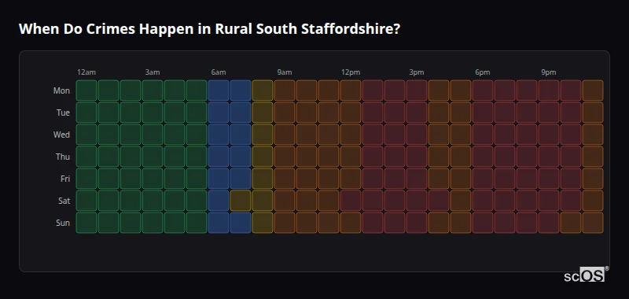Click the Fri row label
Image resolution: width=629 pixels, height=299 pixels.
coord(65,179)
